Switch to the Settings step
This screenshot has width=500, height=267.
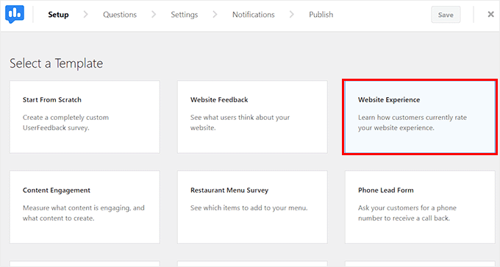point(185,15)
